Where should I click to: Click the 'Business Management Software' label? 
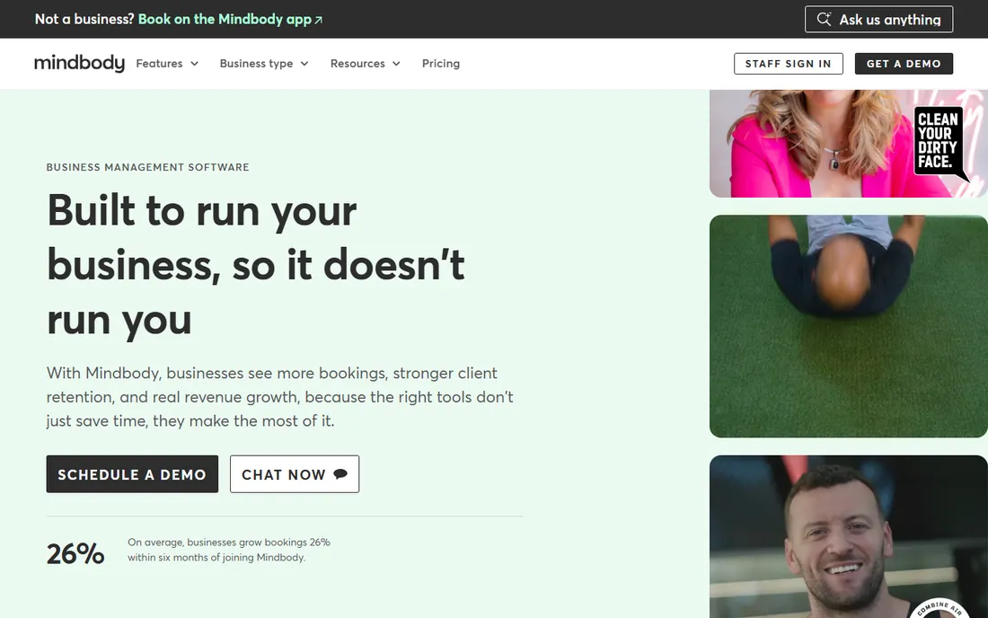[x=148, y=167]
